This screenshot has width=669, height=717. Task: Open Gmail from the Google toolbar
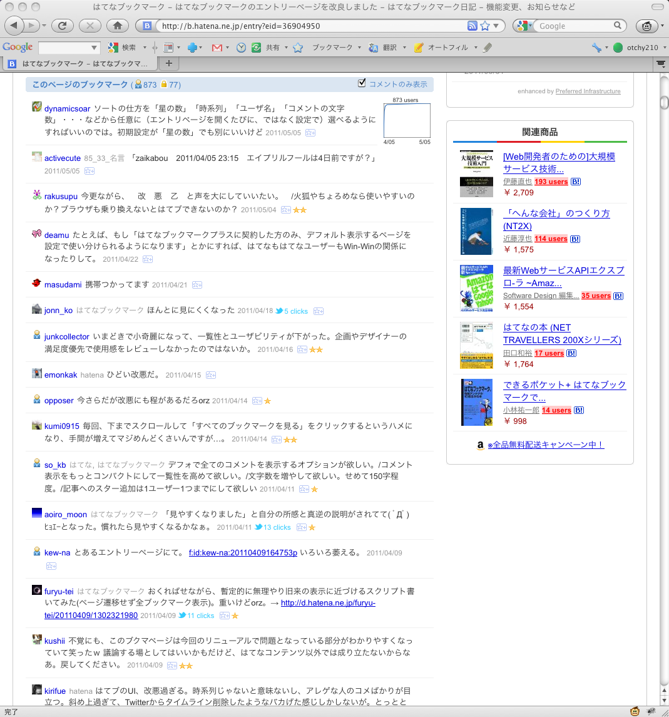point(217,48)
